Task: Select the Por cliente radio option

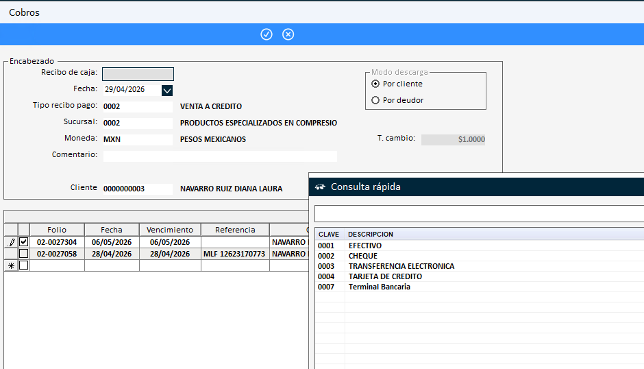Action: coord(375,84)
